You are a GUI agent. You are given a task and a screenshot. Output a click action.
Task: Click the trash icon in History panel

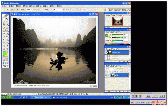[127, 61]
